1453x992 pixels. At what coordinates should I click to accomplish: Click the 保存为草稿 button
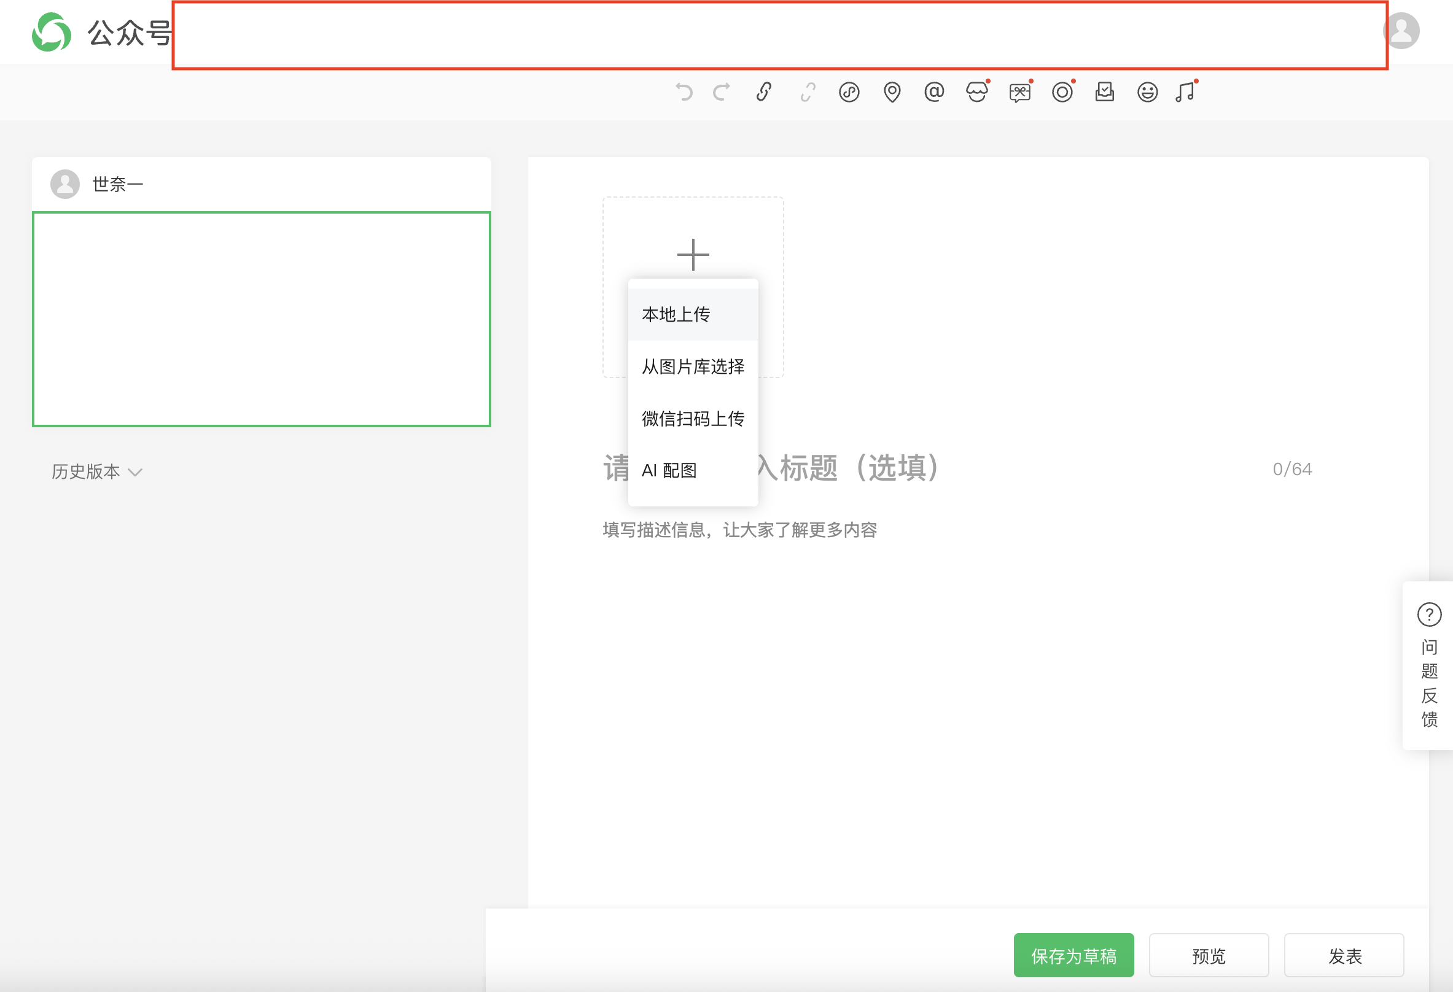pos(1073,956)
